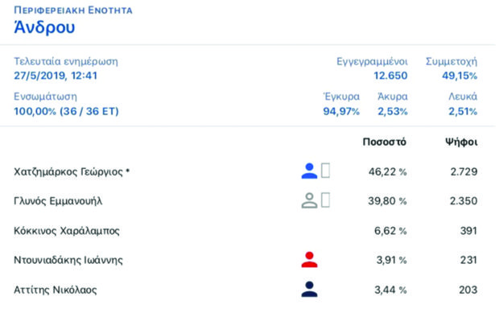Click the 27/5/2019, 12:41 update timestamp
Image resolution: width=499 pixels, height=309 pixels.
(56, 76)
